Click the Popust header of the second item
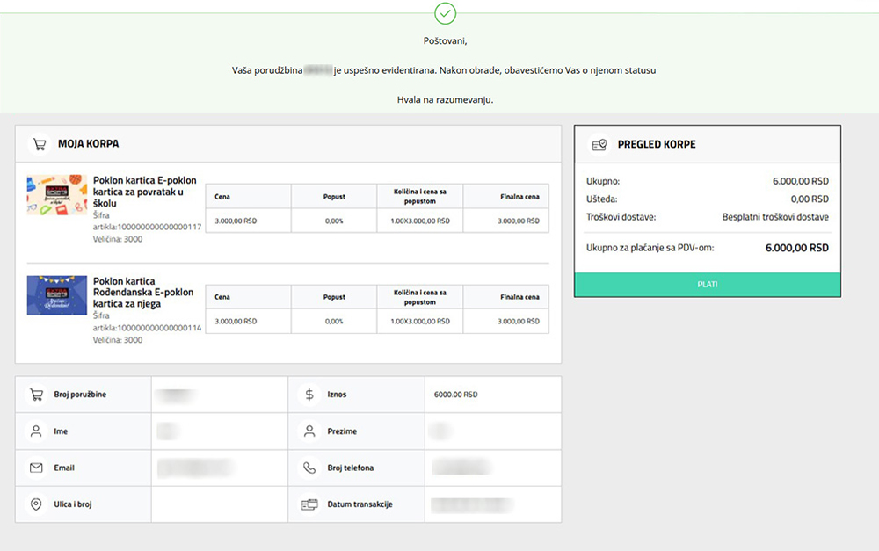Viewport: 879px width, 551px height. (x=334, y=297)
